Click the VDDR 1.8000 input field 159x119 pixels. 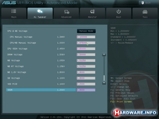tap(86, 90)
